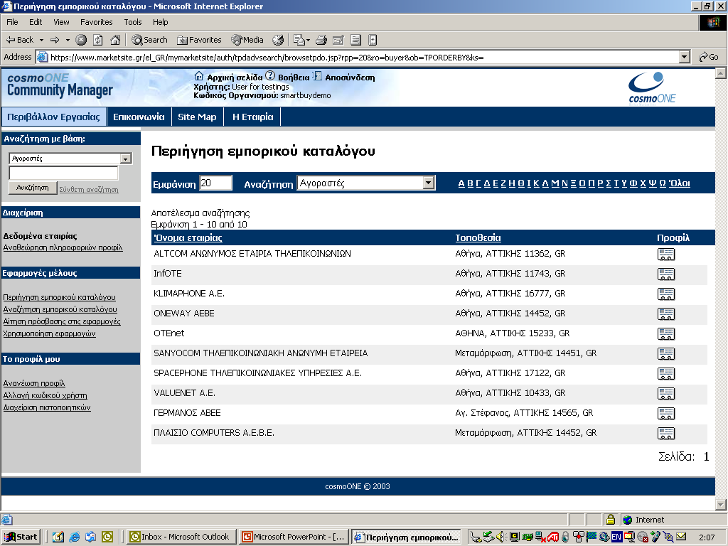Click the Back toolbar button
Viewport: 728px width, 546px height.
coord(20,40)
